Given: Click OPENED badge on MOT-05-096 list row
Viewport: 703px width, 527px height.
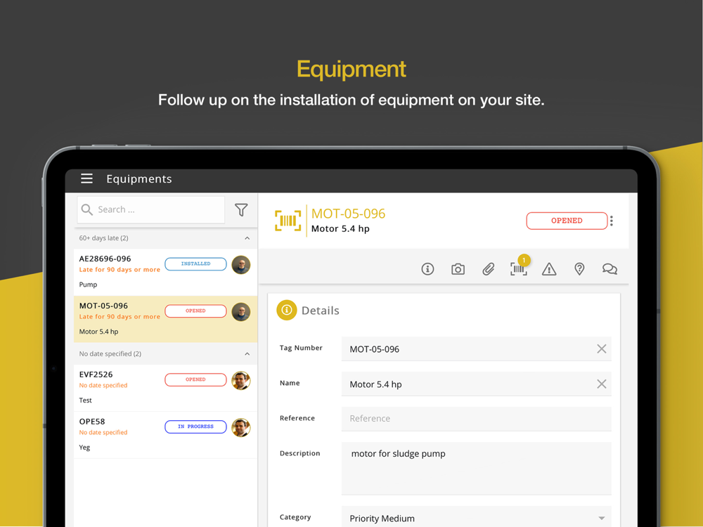Looking at the screenshot, I should pyautogui.click(x=195, y=311).
